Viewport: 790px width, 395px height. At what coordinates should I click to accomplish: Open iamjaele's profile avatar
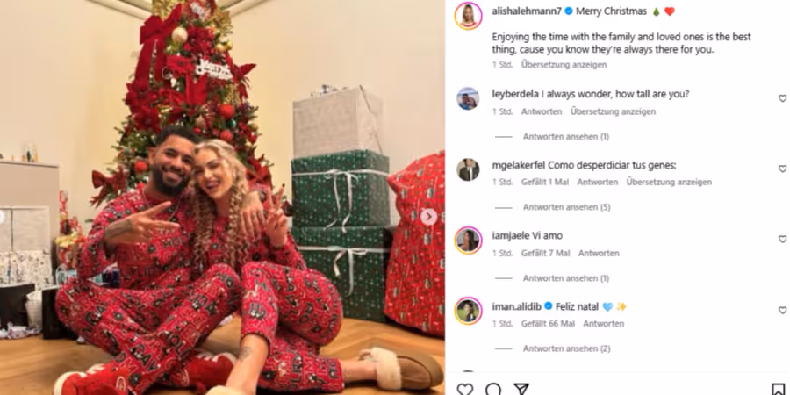(x=468, y=240)
